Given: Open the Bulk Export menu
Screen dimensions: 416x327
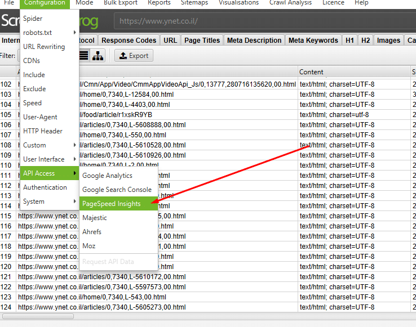Looking at the screenshot, I should (121, 3).
